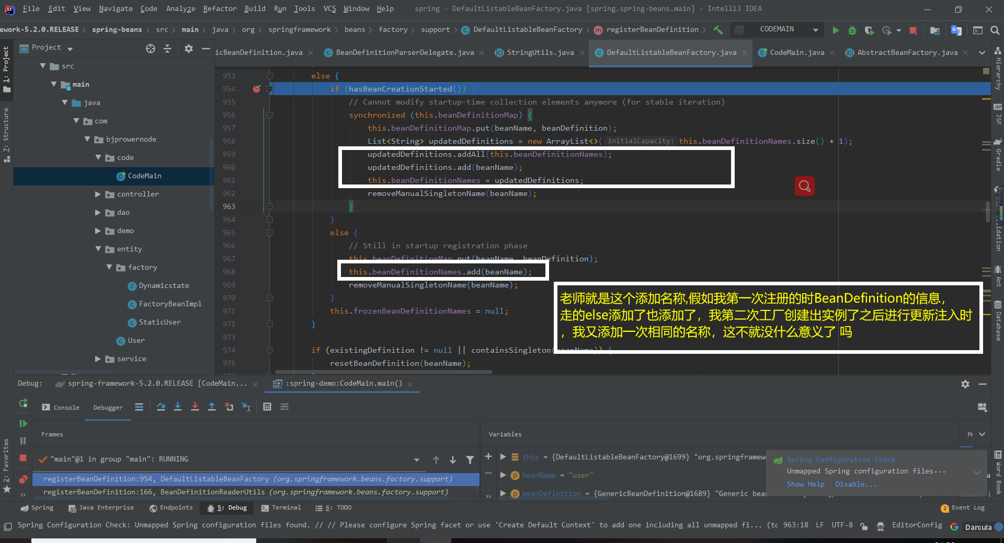Run the CODEMAIN configuration
Screen dimensions: 1004x543
pos(836,30)
